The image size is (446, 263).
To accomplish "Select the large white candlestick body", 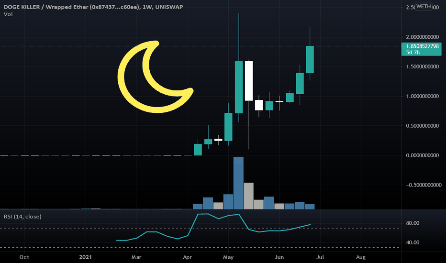I will click(x=249, y=80).
